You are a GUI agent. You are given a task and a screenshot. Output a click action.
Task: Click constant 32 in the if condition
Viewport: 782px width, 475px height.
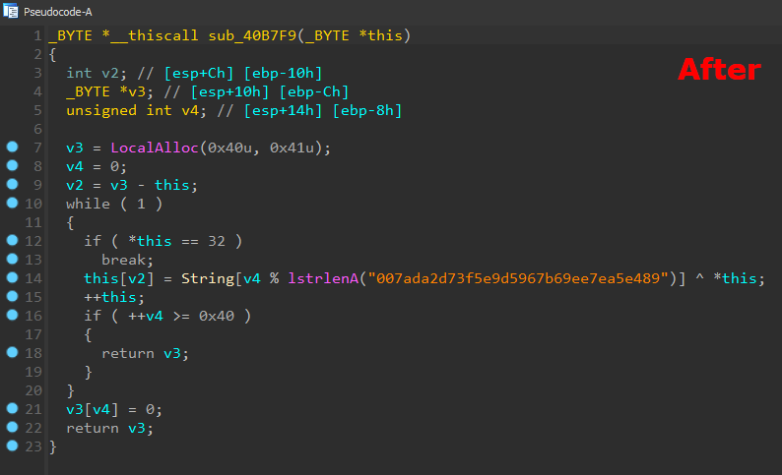point(217,242)
